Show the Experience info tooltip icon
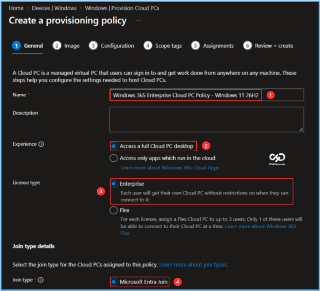 41,144
